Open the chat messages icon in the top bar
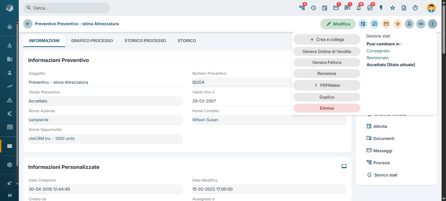The height and width of the screenshot is (201, 446). [347, 8]
